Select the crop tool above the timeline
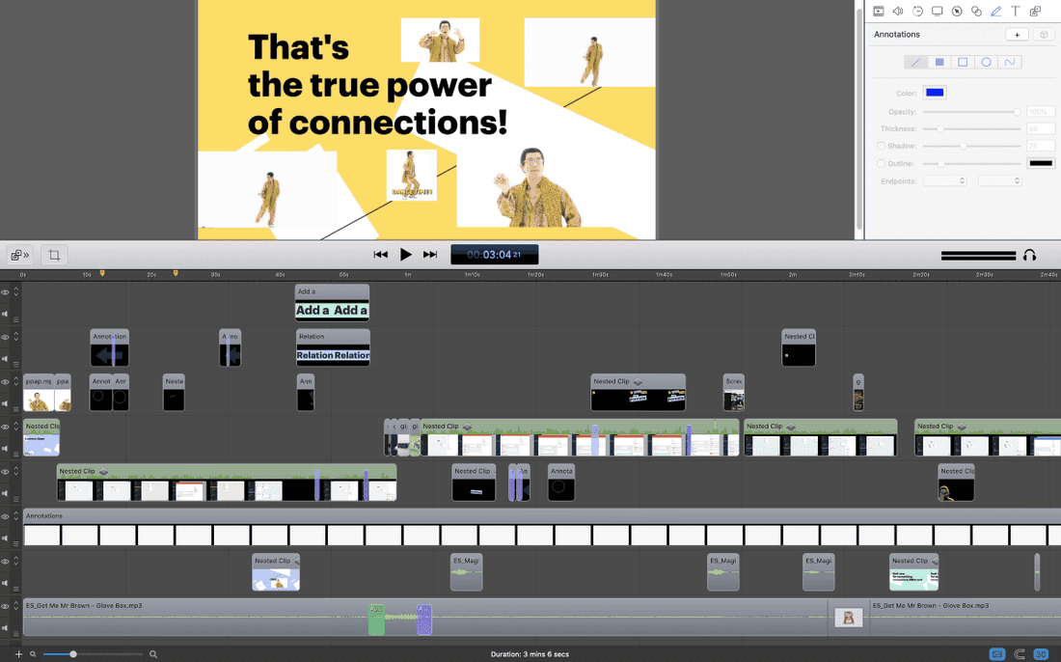 pos(55,255)
